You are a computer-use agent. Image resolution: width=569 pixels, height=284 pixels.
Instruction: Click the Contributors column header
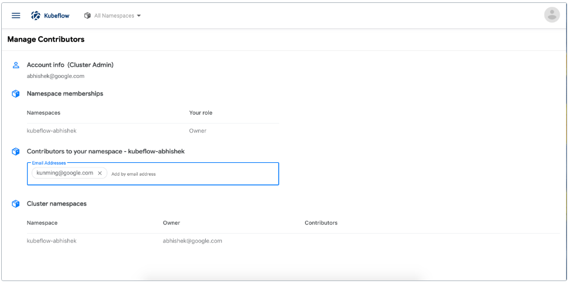pyautogui.click(x=321, y=223)
